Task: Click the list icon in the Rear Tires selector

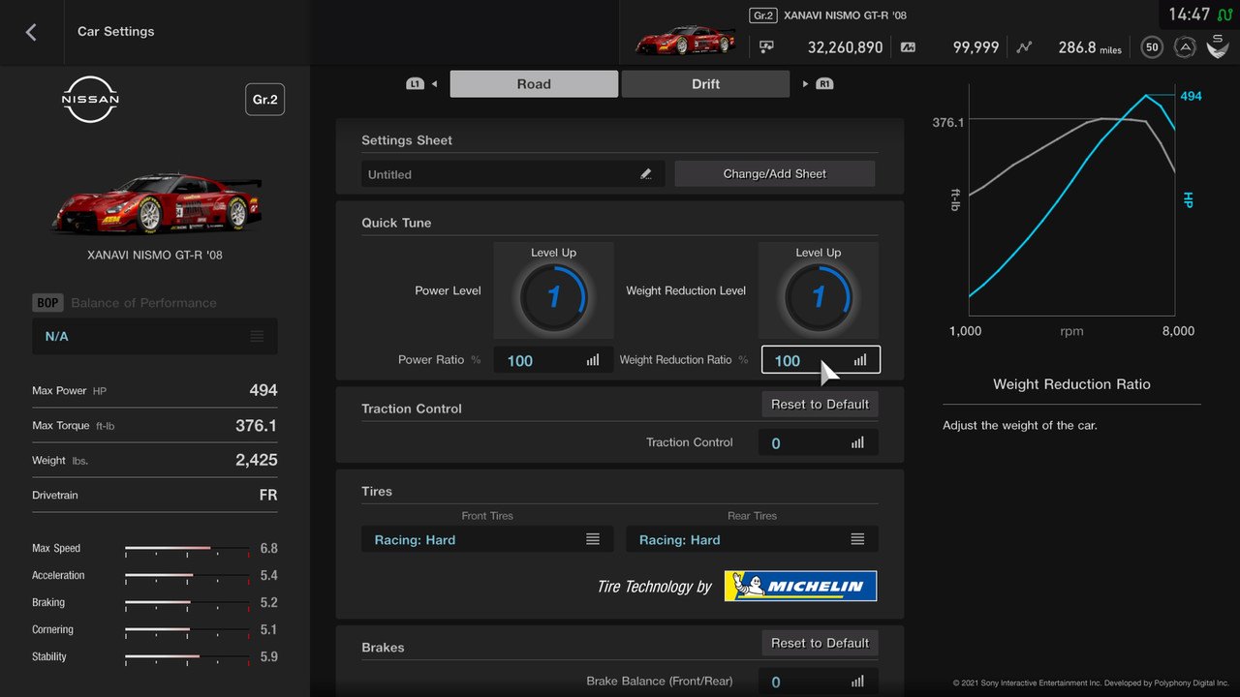Action: pyautogui.click(x=857, y=539)
